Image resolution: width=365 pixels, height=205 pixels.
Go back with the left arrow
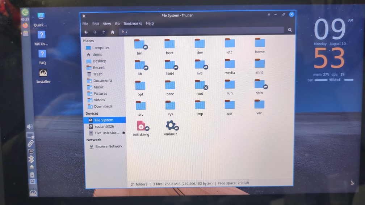pos(86,32)
